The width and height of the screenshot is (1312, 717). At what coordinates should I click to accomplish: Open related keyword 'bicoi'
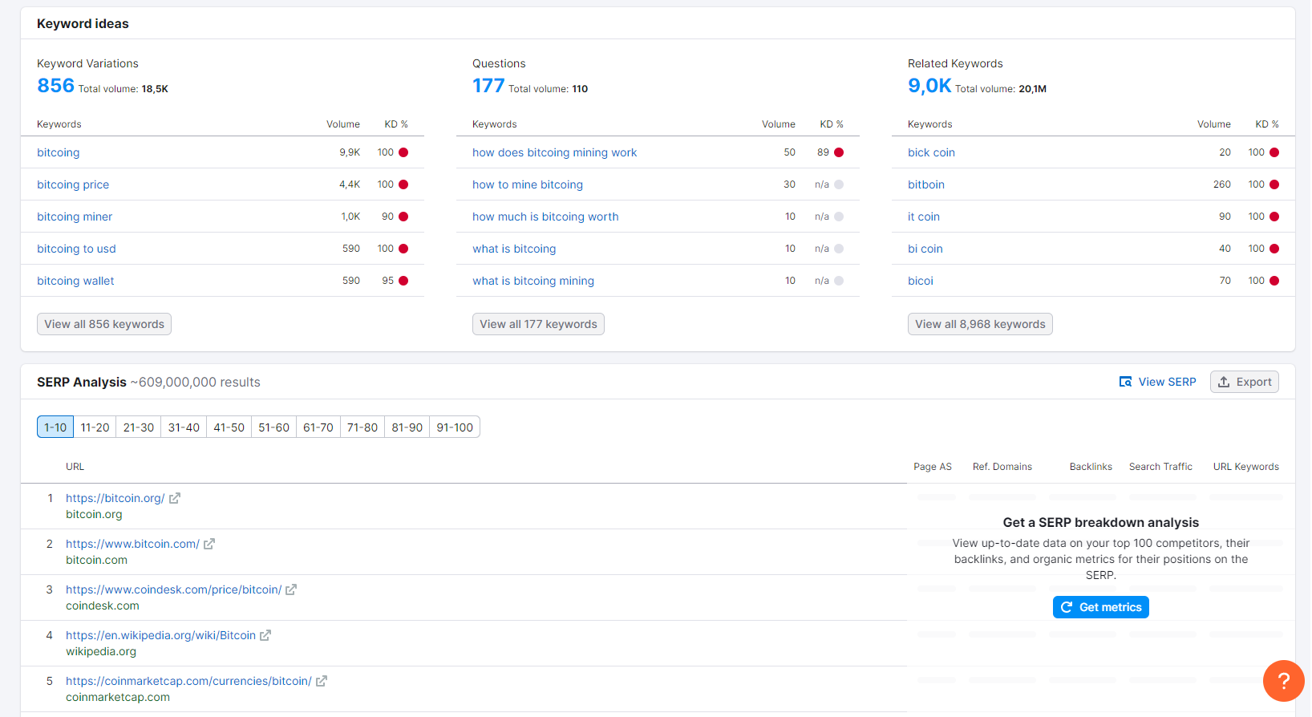tap(921, 281)
